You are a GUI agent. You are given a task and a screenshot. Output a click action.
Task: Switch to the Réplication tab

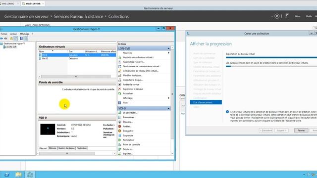click(x=82, y=148)
